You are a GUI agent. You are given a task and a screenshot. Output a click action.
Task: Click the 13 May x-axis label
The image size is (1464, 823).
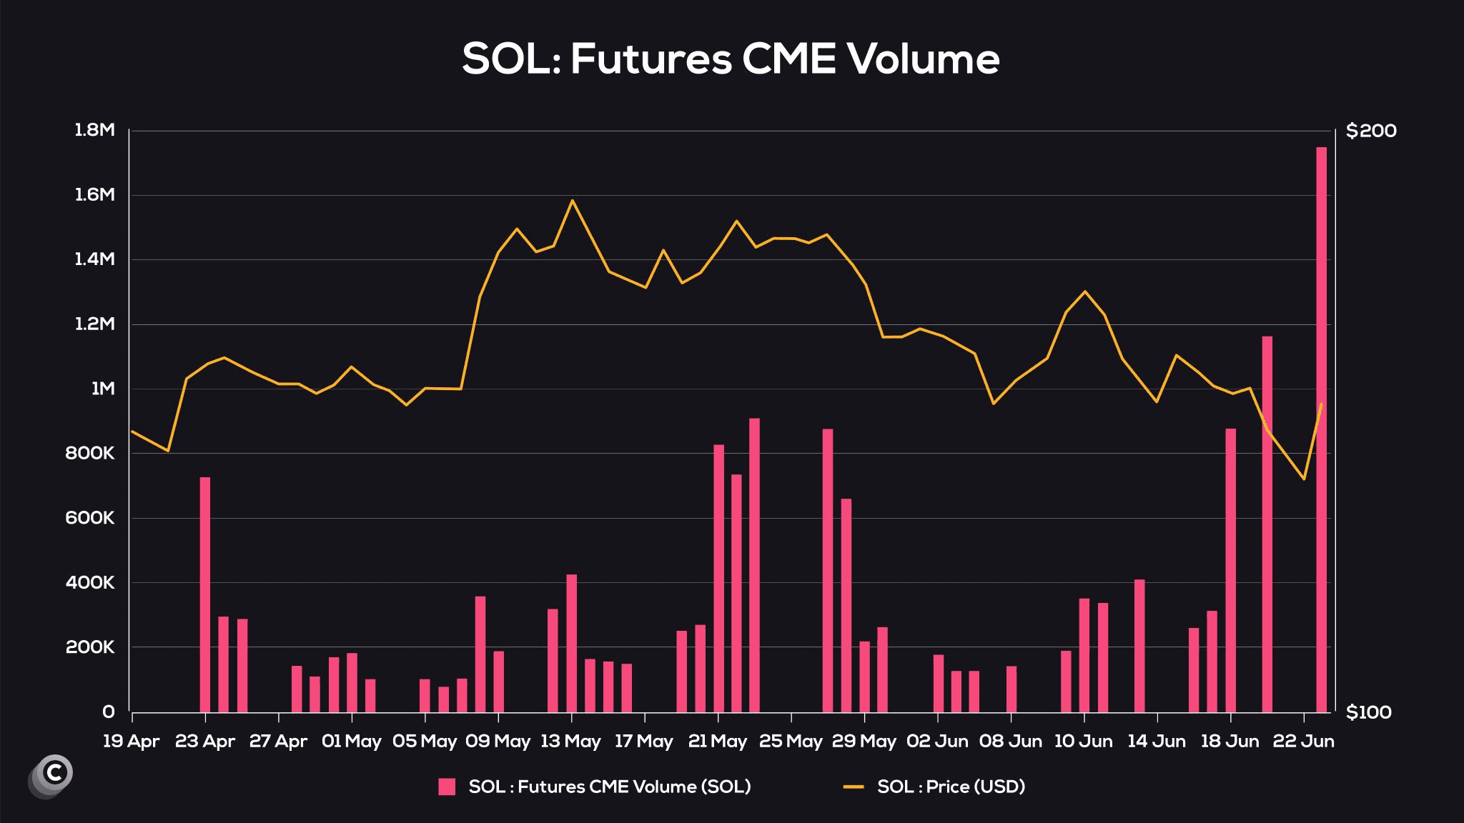point(570,741)
